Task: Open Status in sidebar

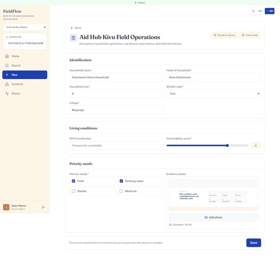Action: click(25, 93)
